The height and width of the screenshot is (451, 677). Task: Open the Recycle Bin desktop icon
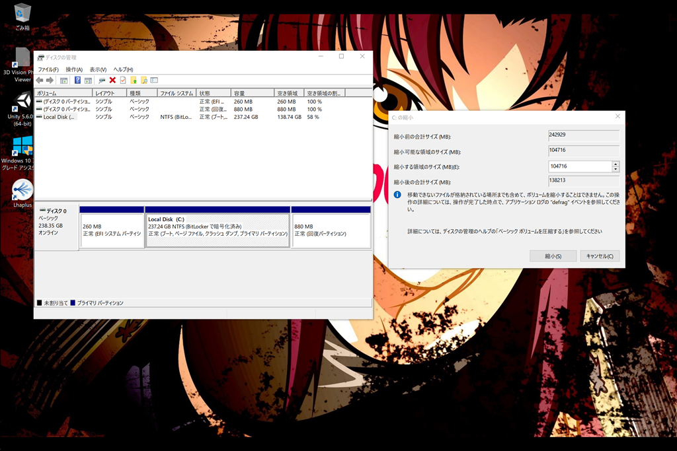point(22,17)
